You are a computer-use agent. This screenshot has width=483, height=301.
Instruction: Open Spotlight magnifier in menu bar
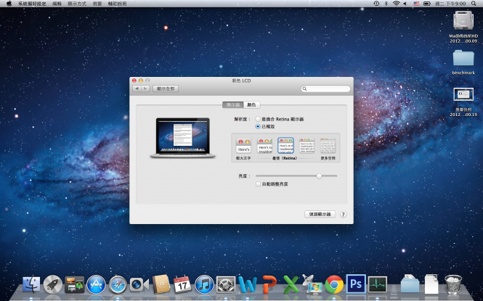474,4
